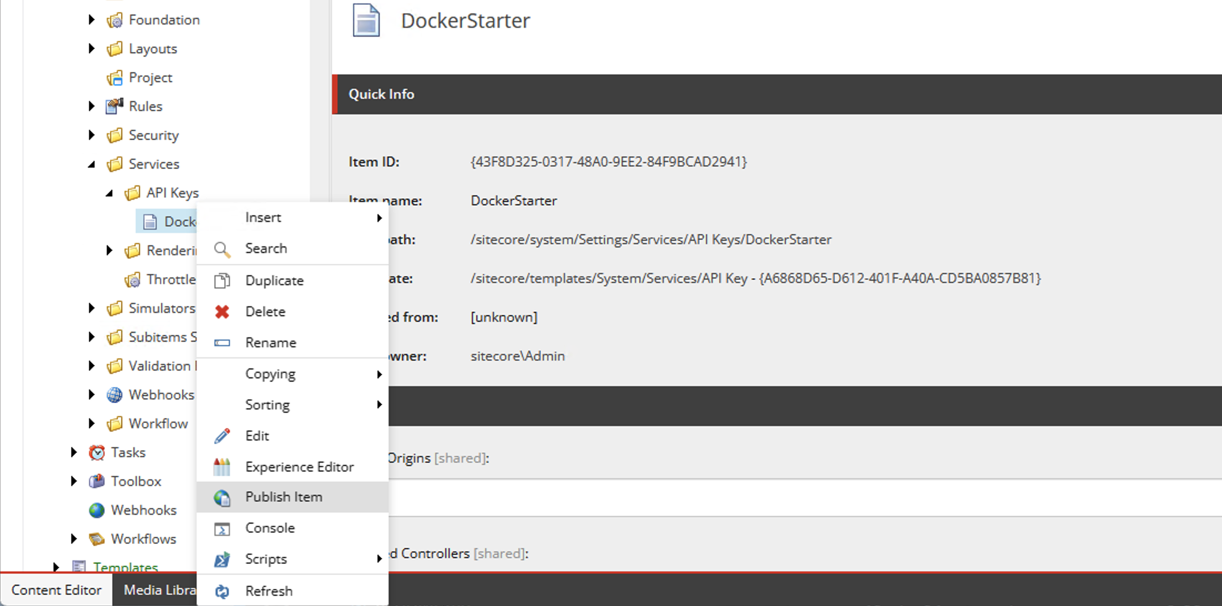
Task: Click the Publish Item globe icon
Action: tap(222, 498)
